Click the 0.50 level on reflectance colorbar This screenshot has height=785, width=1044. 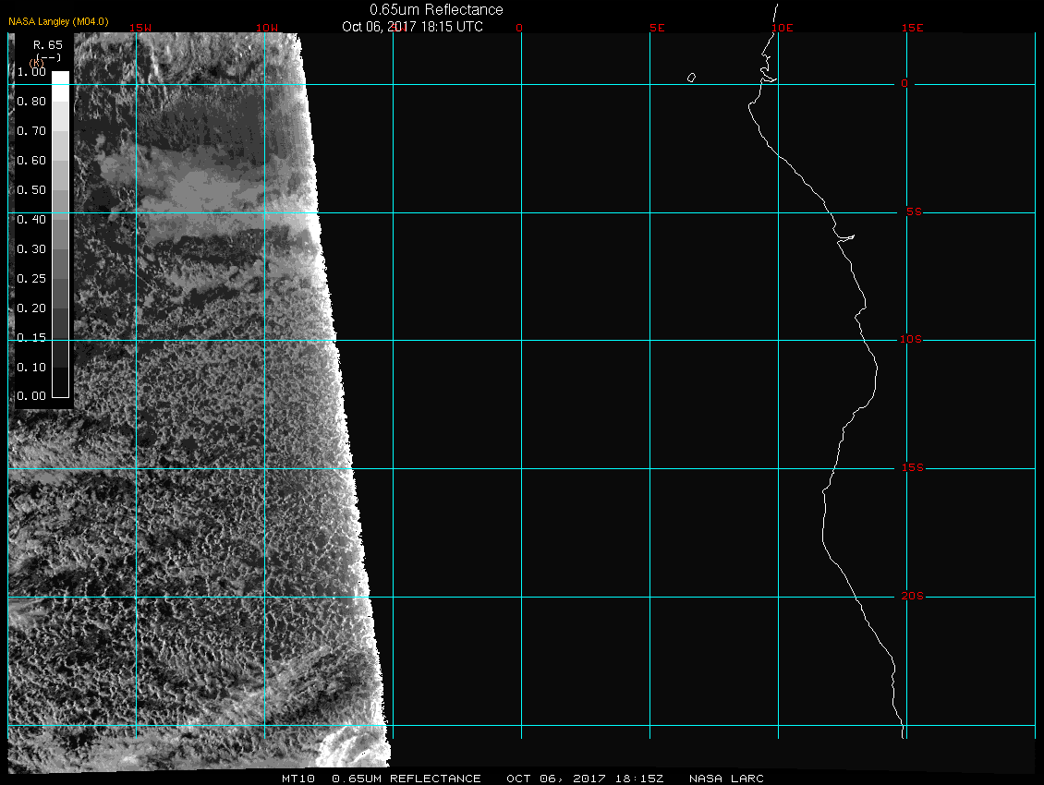(x=59, y=190)
